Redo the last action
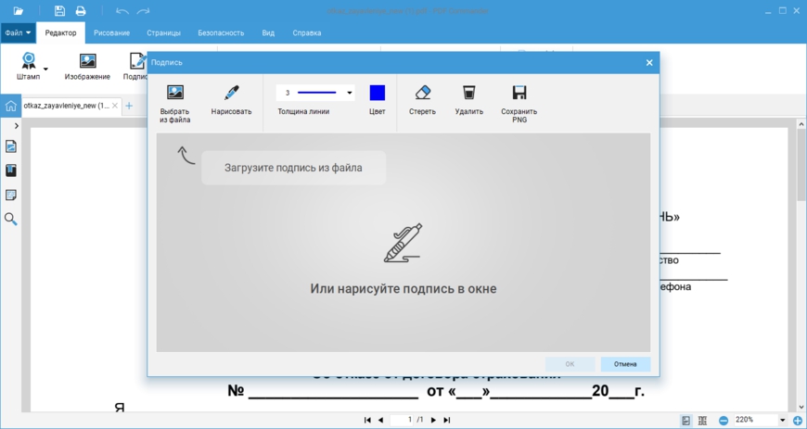This screenshot has width=807, height=429. pos(143,11)
